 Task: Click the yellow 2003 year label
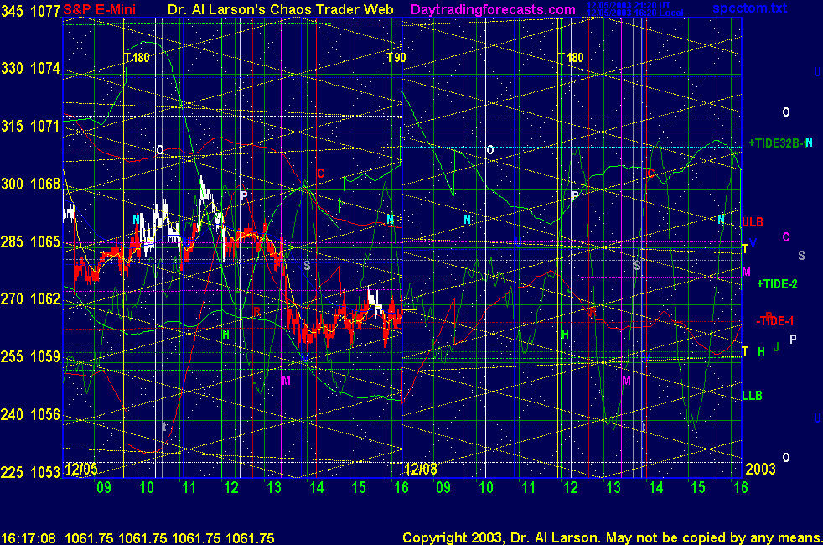[760, 469]
